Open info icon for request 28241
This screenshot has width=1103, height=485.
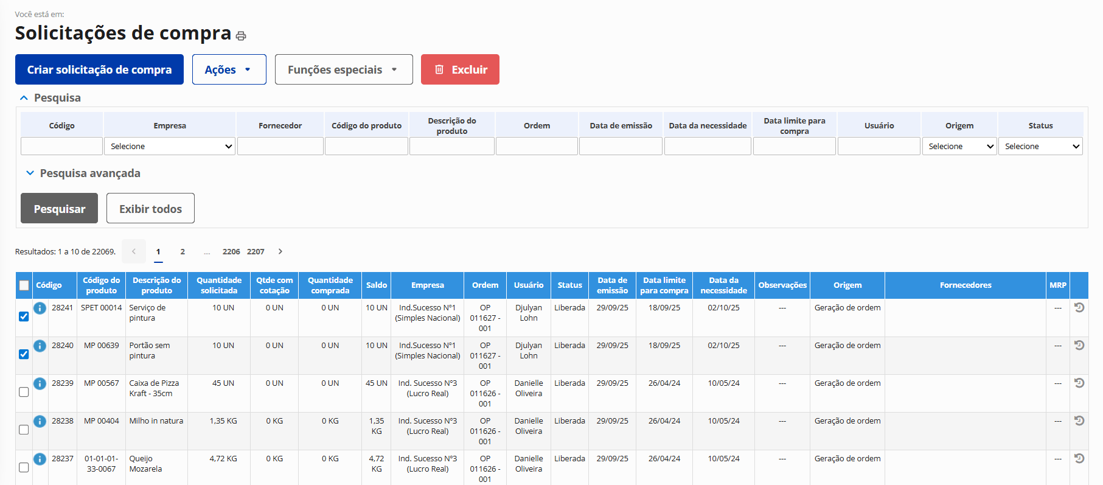pyautogui.click(x=40, y=308)
